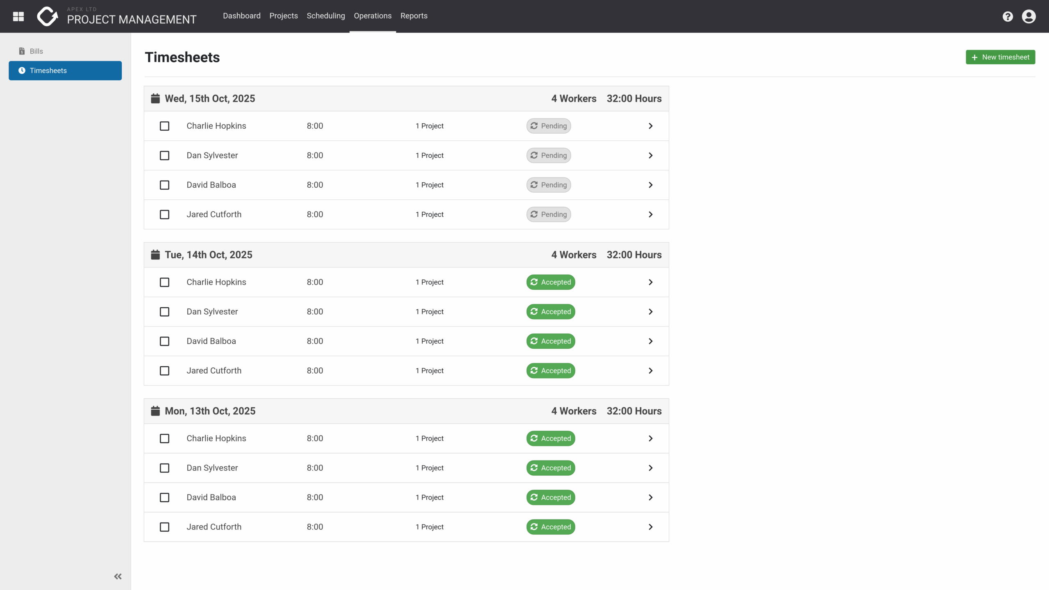Open the Reports navigation menu
This screenshot has width=1049, height=590.
[x=414, y=16]
